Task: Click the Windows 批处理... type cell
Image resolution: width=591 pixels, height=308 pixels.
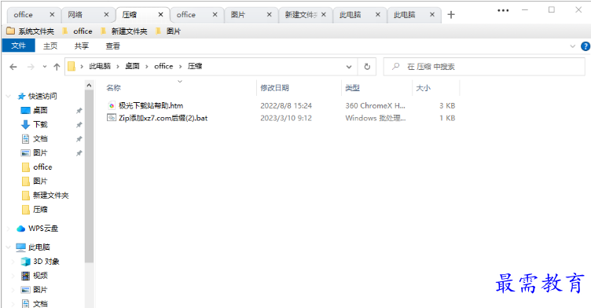Action: (x=376, y=119)
